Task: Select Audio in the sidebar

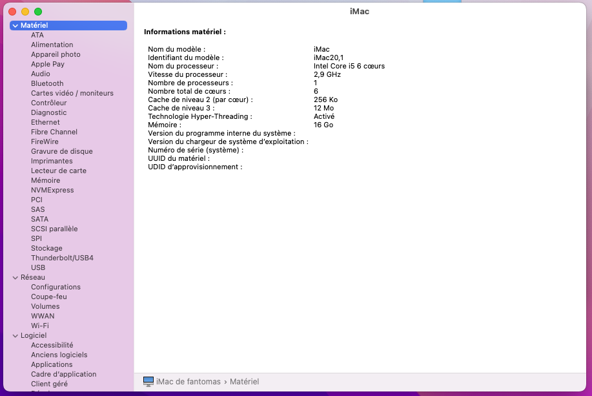Action: (41, 74)
